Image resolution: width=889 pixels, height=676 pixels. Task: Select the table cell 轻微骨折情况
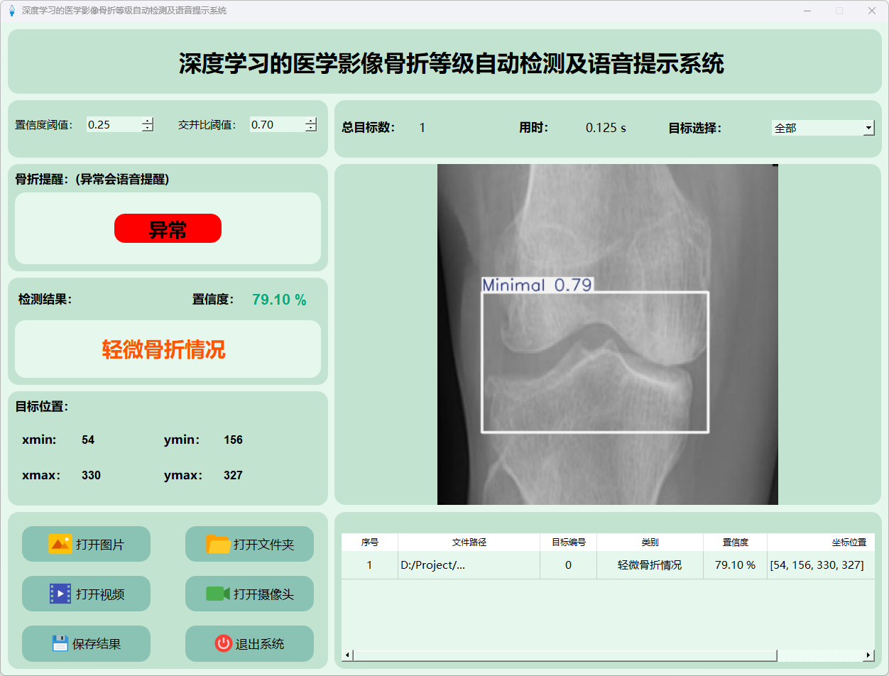(x=650, y=565)
